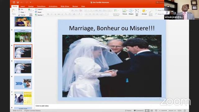Click the zoom in plus icon

pyautogui.click(x=175, y=111)
